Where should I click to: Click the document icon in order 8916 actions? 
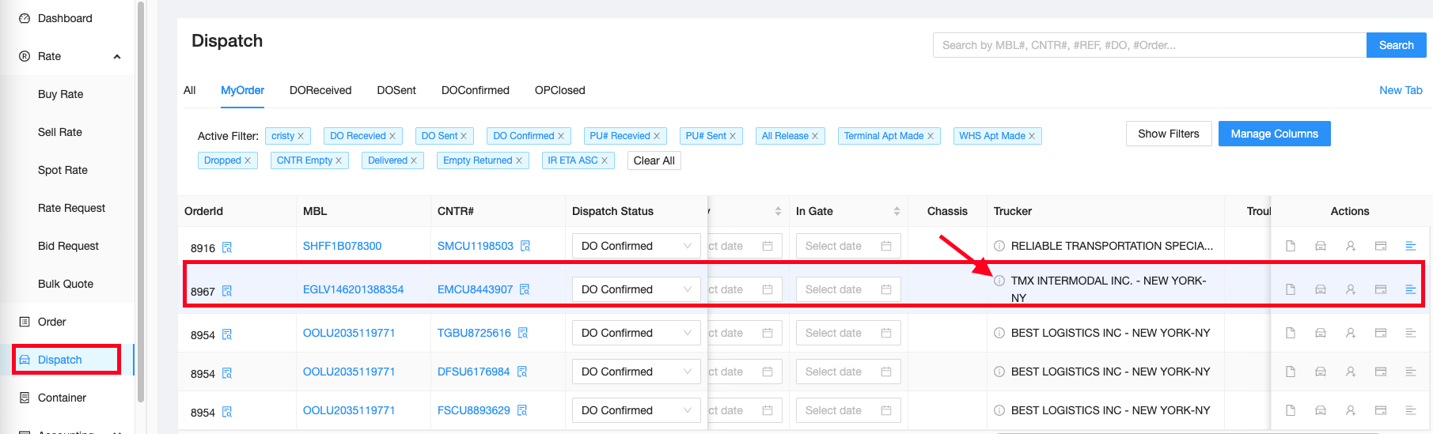coord(1291,246)
